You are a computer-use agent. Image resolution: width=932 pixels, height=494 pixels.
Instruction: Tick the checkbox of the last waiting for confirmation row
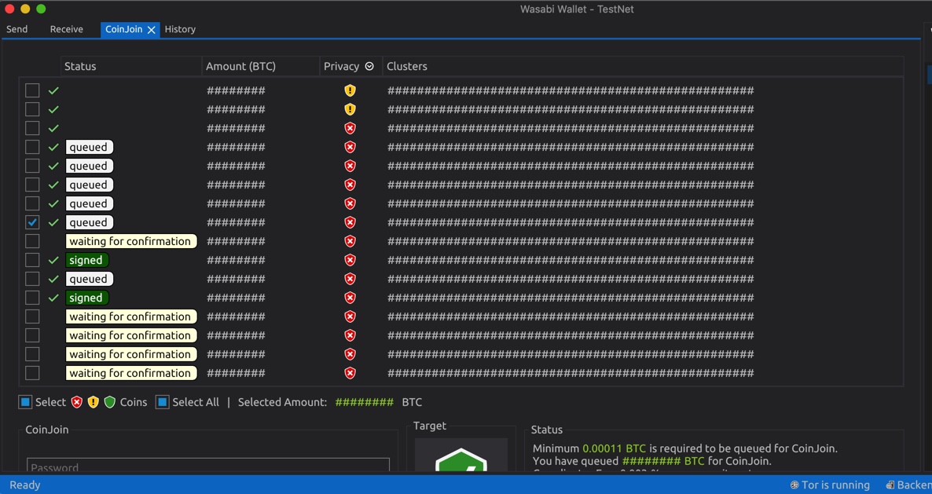tap(32, 373)
